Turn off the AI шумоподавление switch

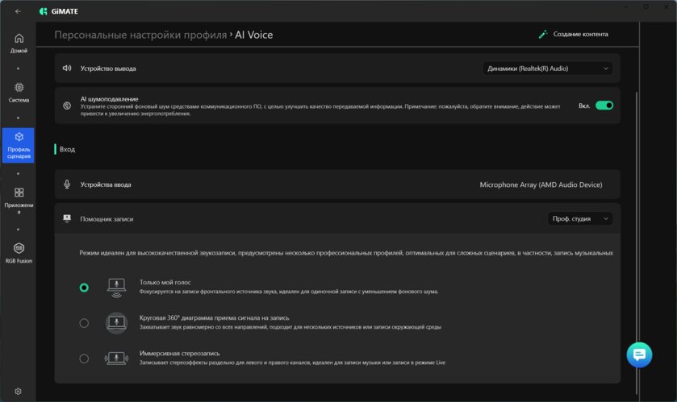click(x=604, y=106)
